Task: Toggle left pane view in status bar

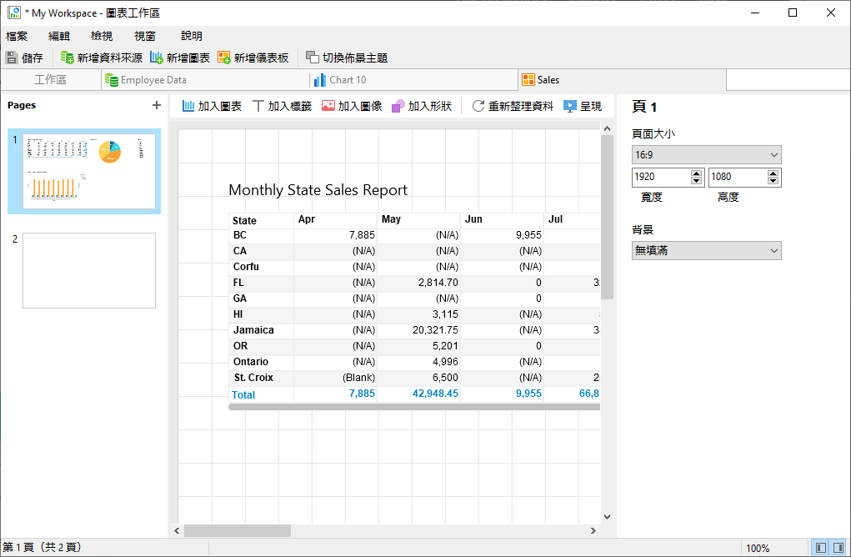Action: tap(821, 548)
